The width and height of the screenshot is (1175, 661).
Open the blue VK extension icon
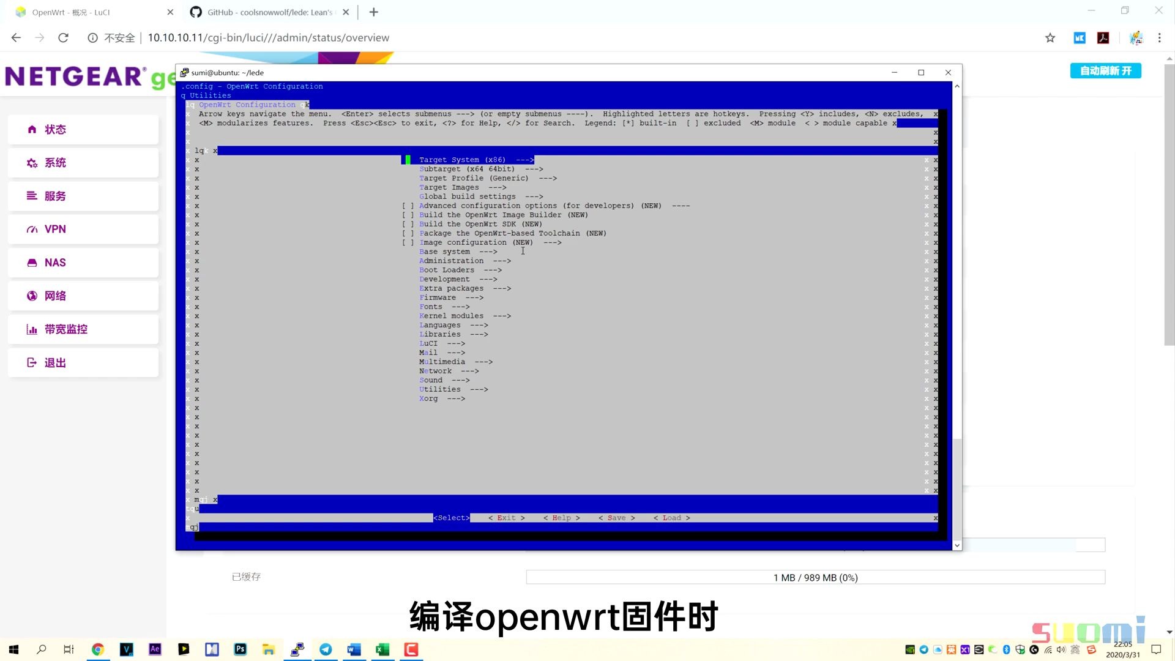coord(1079,38)
